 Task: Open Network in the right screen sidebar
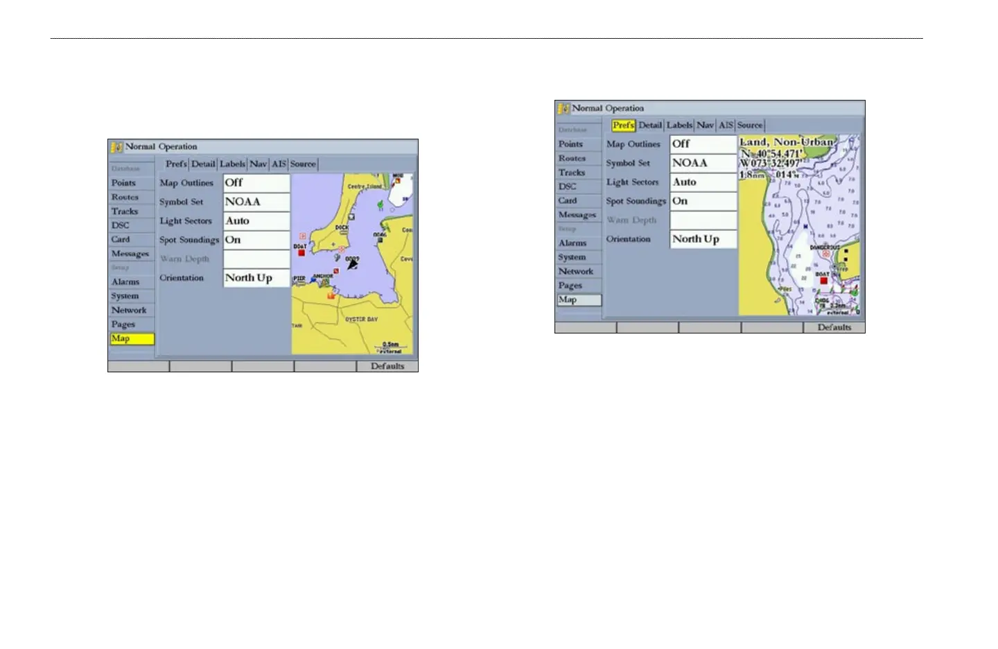[x=579, y=272]
